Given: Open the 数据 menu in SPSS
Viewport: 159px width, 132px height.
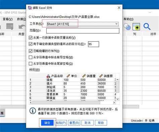Looking at the screenshot, I should pos(21,19).
